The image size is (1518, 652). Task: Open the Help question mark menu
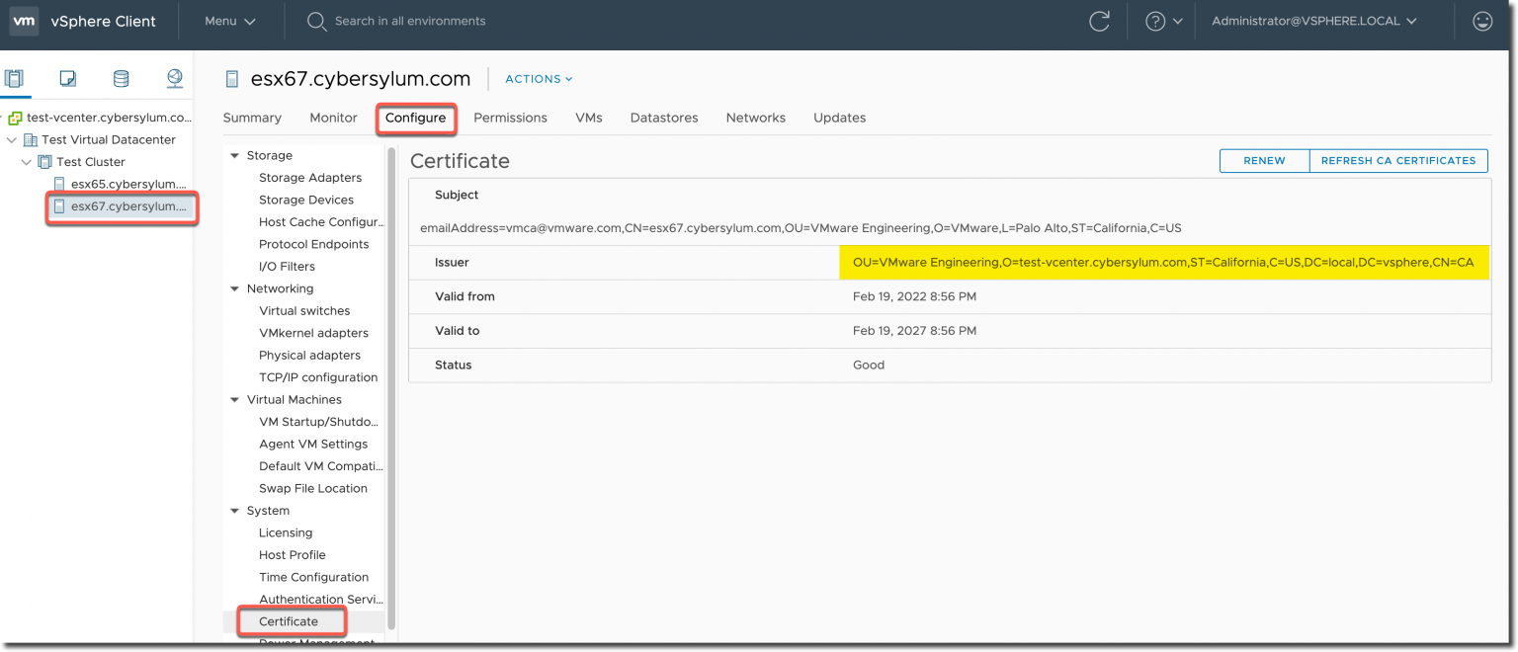(x=1163, y=21)
